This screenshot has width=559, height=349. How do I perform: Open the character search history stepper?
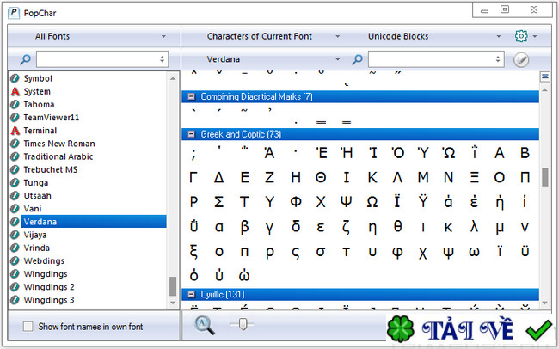coord(498,59)
